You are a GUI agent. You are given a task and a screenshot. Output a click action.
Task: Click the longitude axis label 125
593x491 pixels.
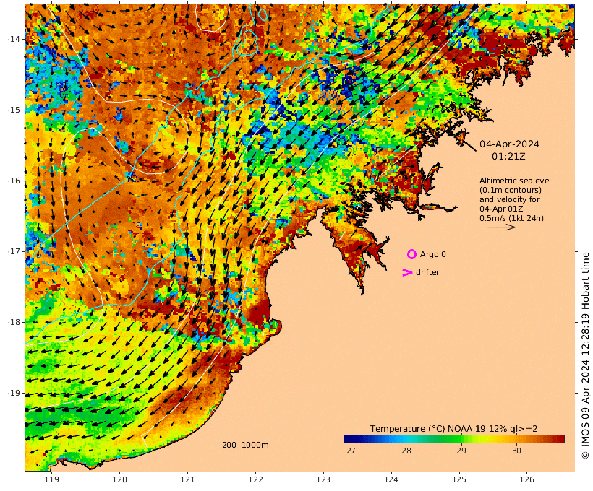[x=459, y=479]
